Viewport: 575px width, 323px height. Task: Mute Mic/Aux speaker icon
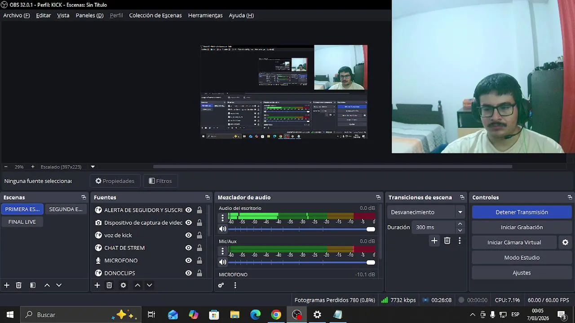coord(223,262)
